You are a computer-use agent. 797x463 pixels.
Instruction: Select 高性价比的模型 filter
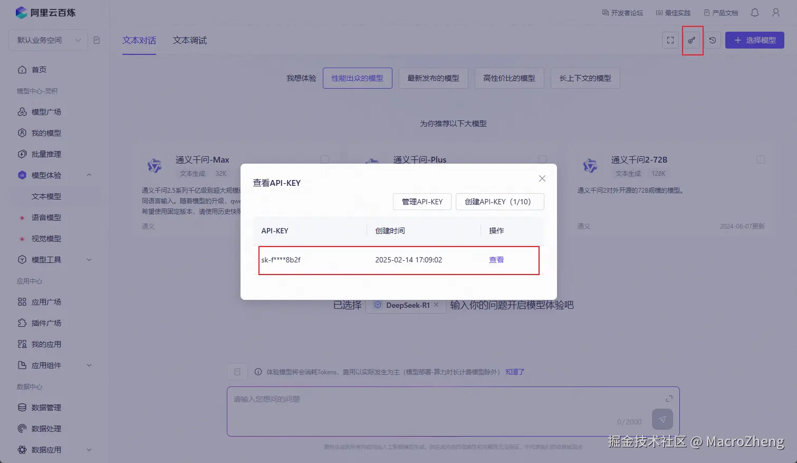click(510, 78)
